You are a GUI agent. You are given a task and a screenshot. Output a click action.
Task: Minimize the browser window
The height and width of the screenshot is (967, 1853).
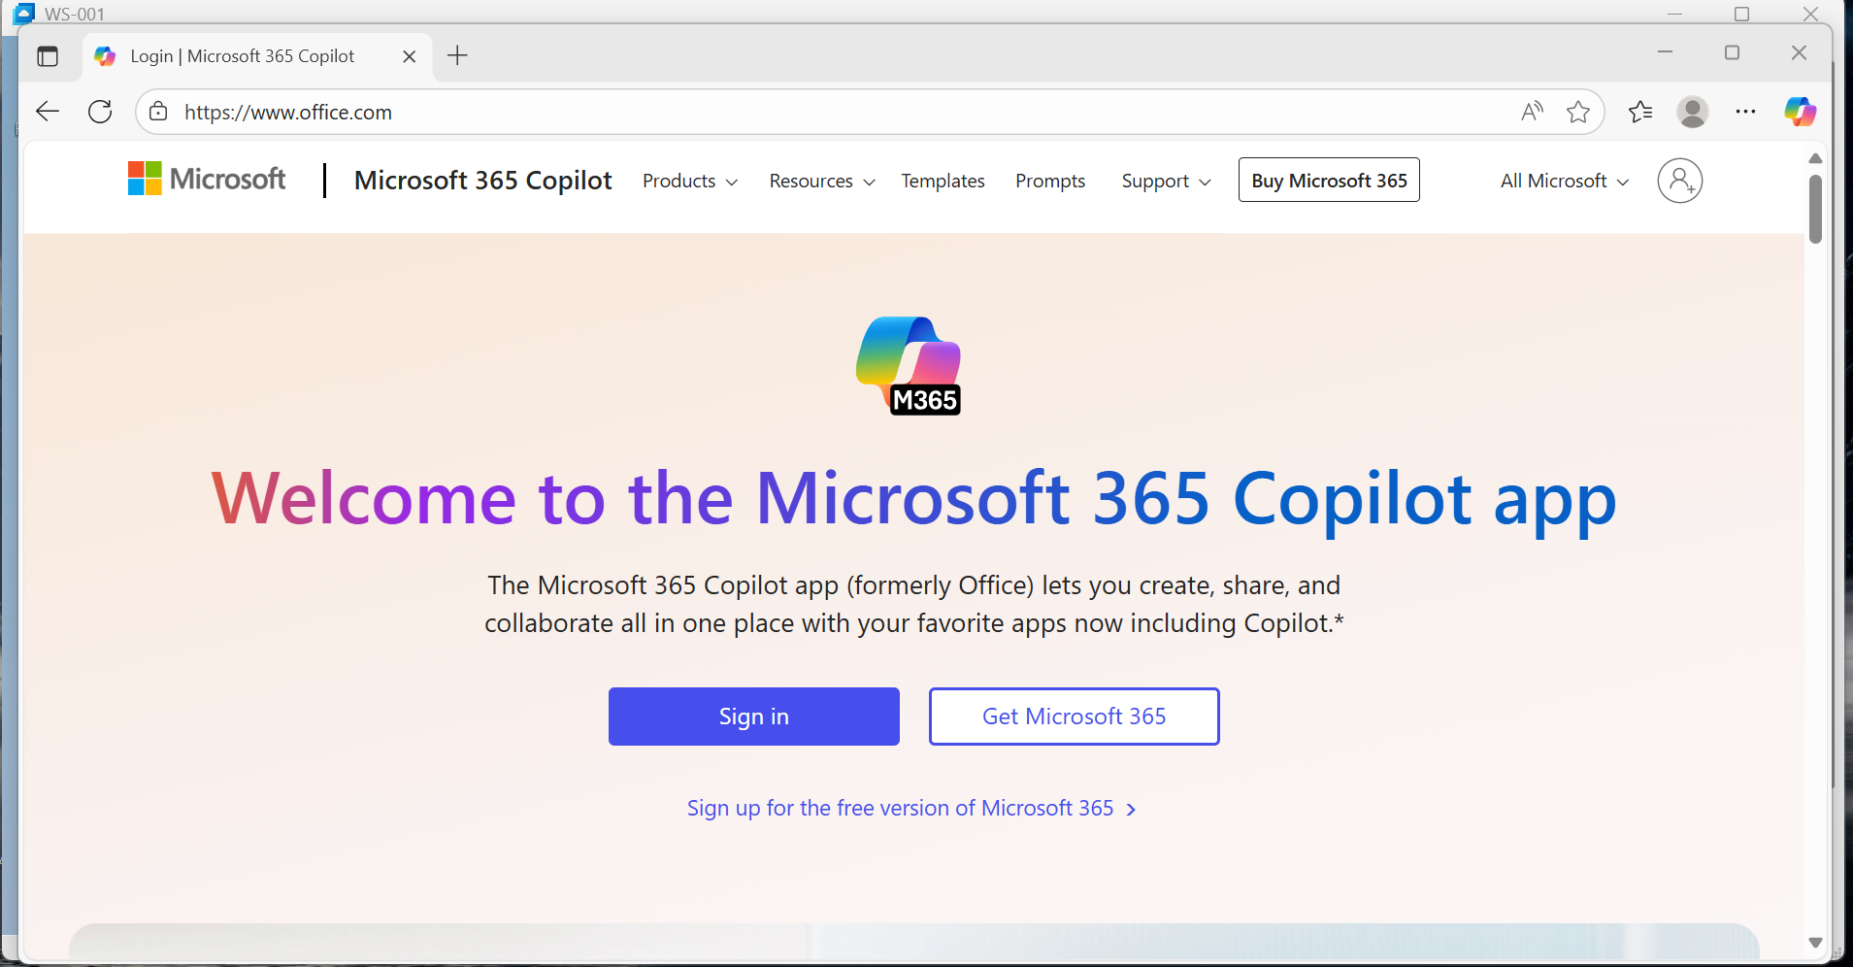coord(1666,52)
